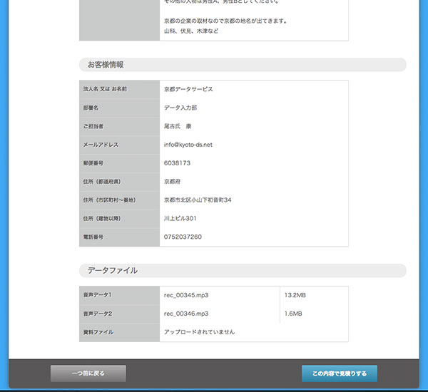Click the file name rec_00346.mp3

coord(186,314)
